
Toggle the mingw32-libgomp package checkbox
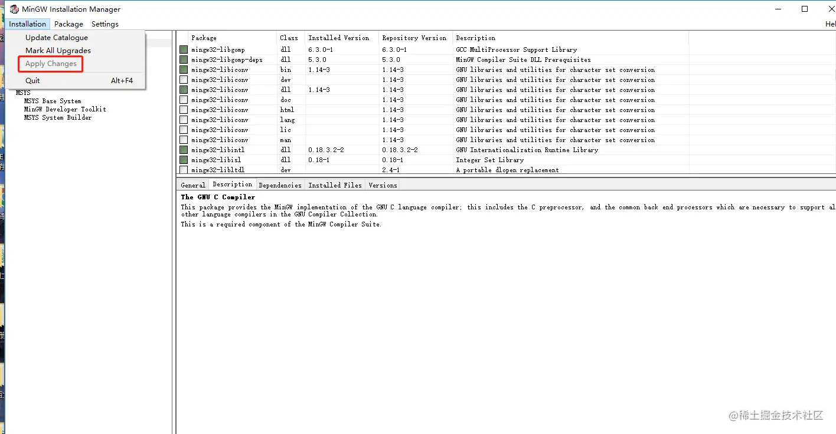click(184, 50)
